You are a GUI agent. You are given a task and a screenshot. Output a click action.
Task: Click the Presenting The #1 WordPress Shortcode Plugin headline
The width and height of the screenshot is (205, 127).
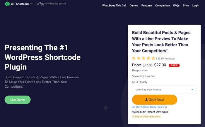(x=42, y=57)
